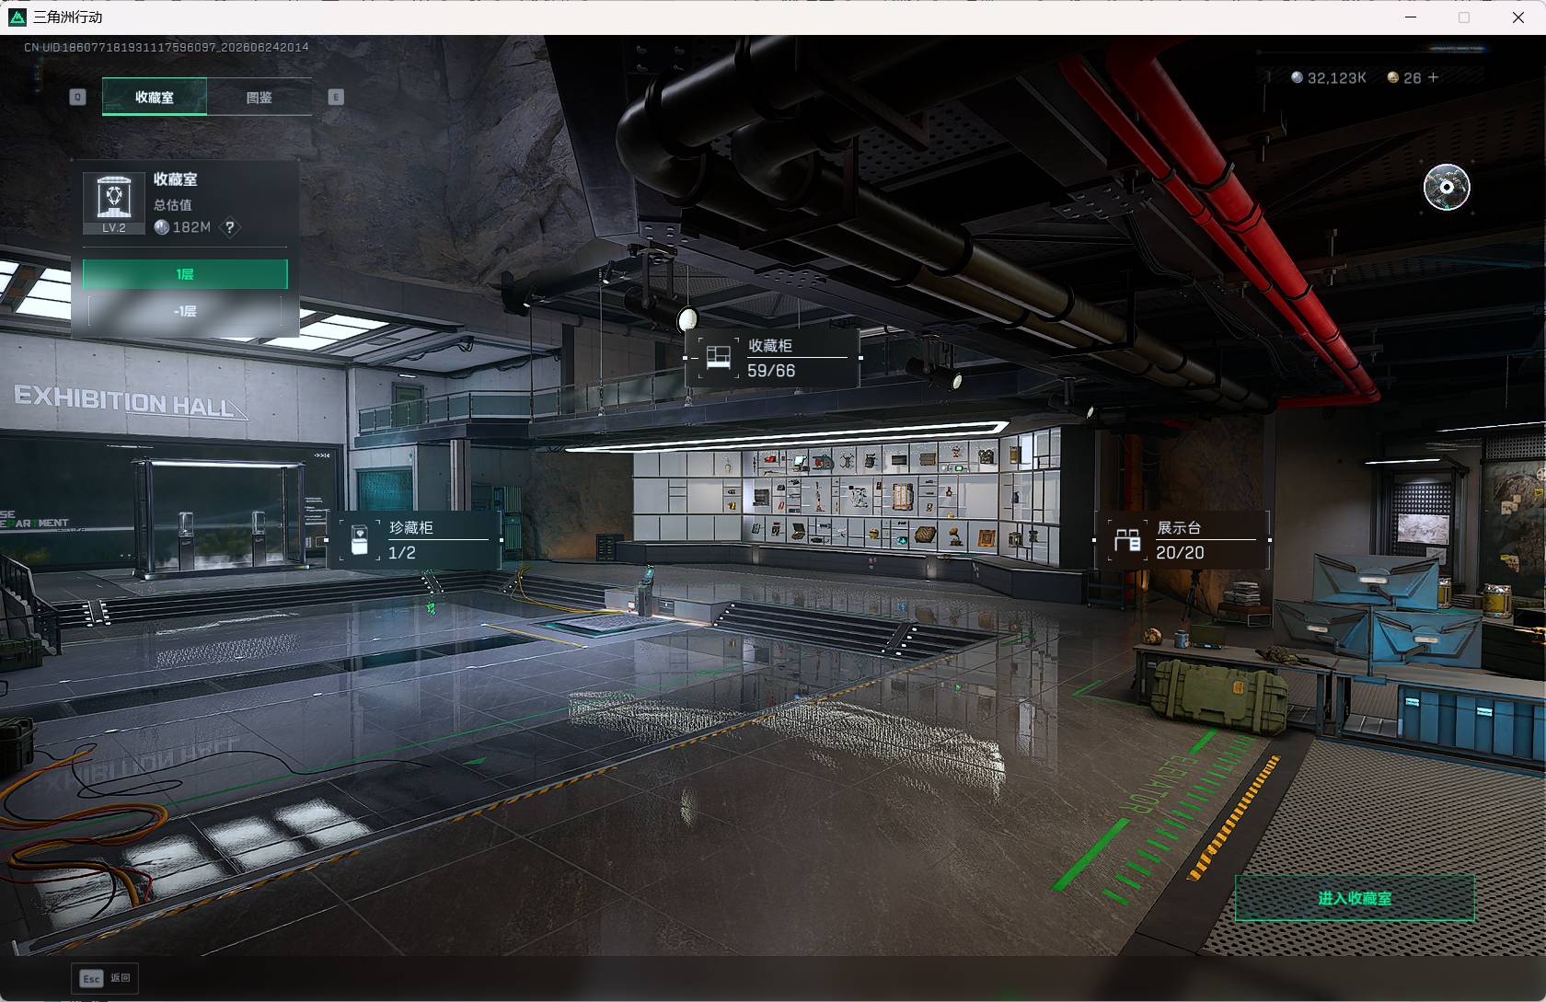Click the 182M value text
1546x1002 pixels.
tap(191, 227)
